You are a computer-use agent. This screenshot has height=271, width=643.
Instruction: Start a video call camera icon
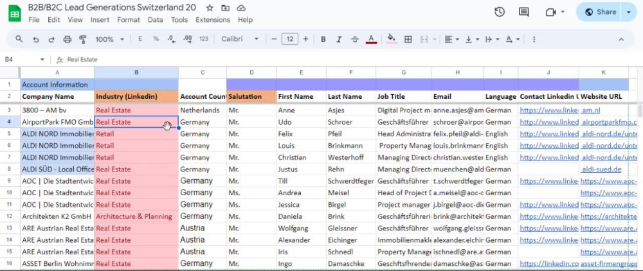click(x=551, y=12)
